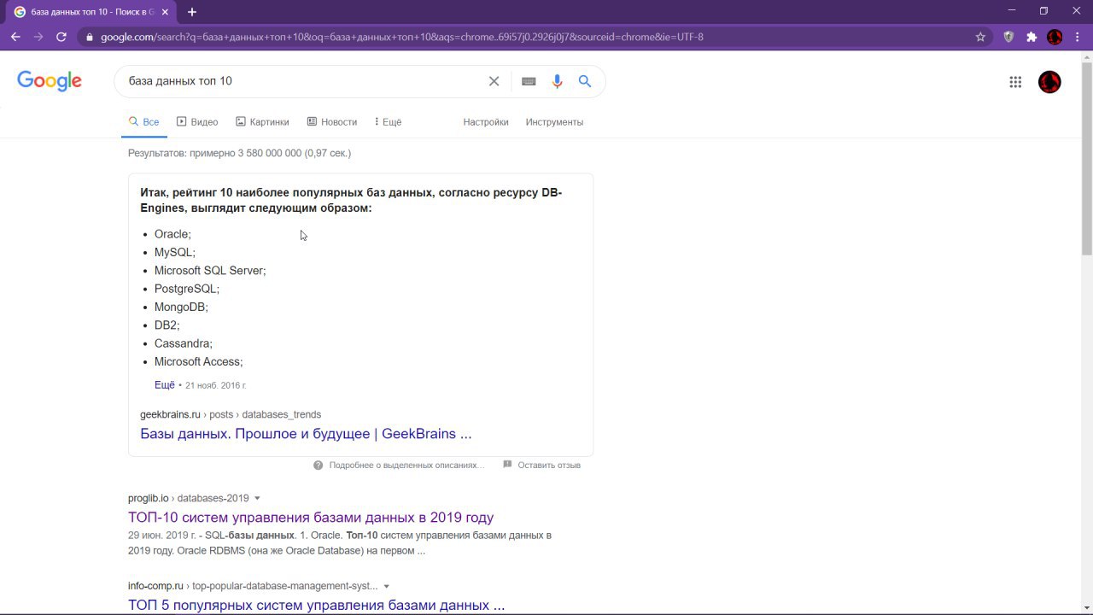Open Chrome profile avatar in toolbar
This screenshot has height=615, width=1093.
tap(1055, 37)
